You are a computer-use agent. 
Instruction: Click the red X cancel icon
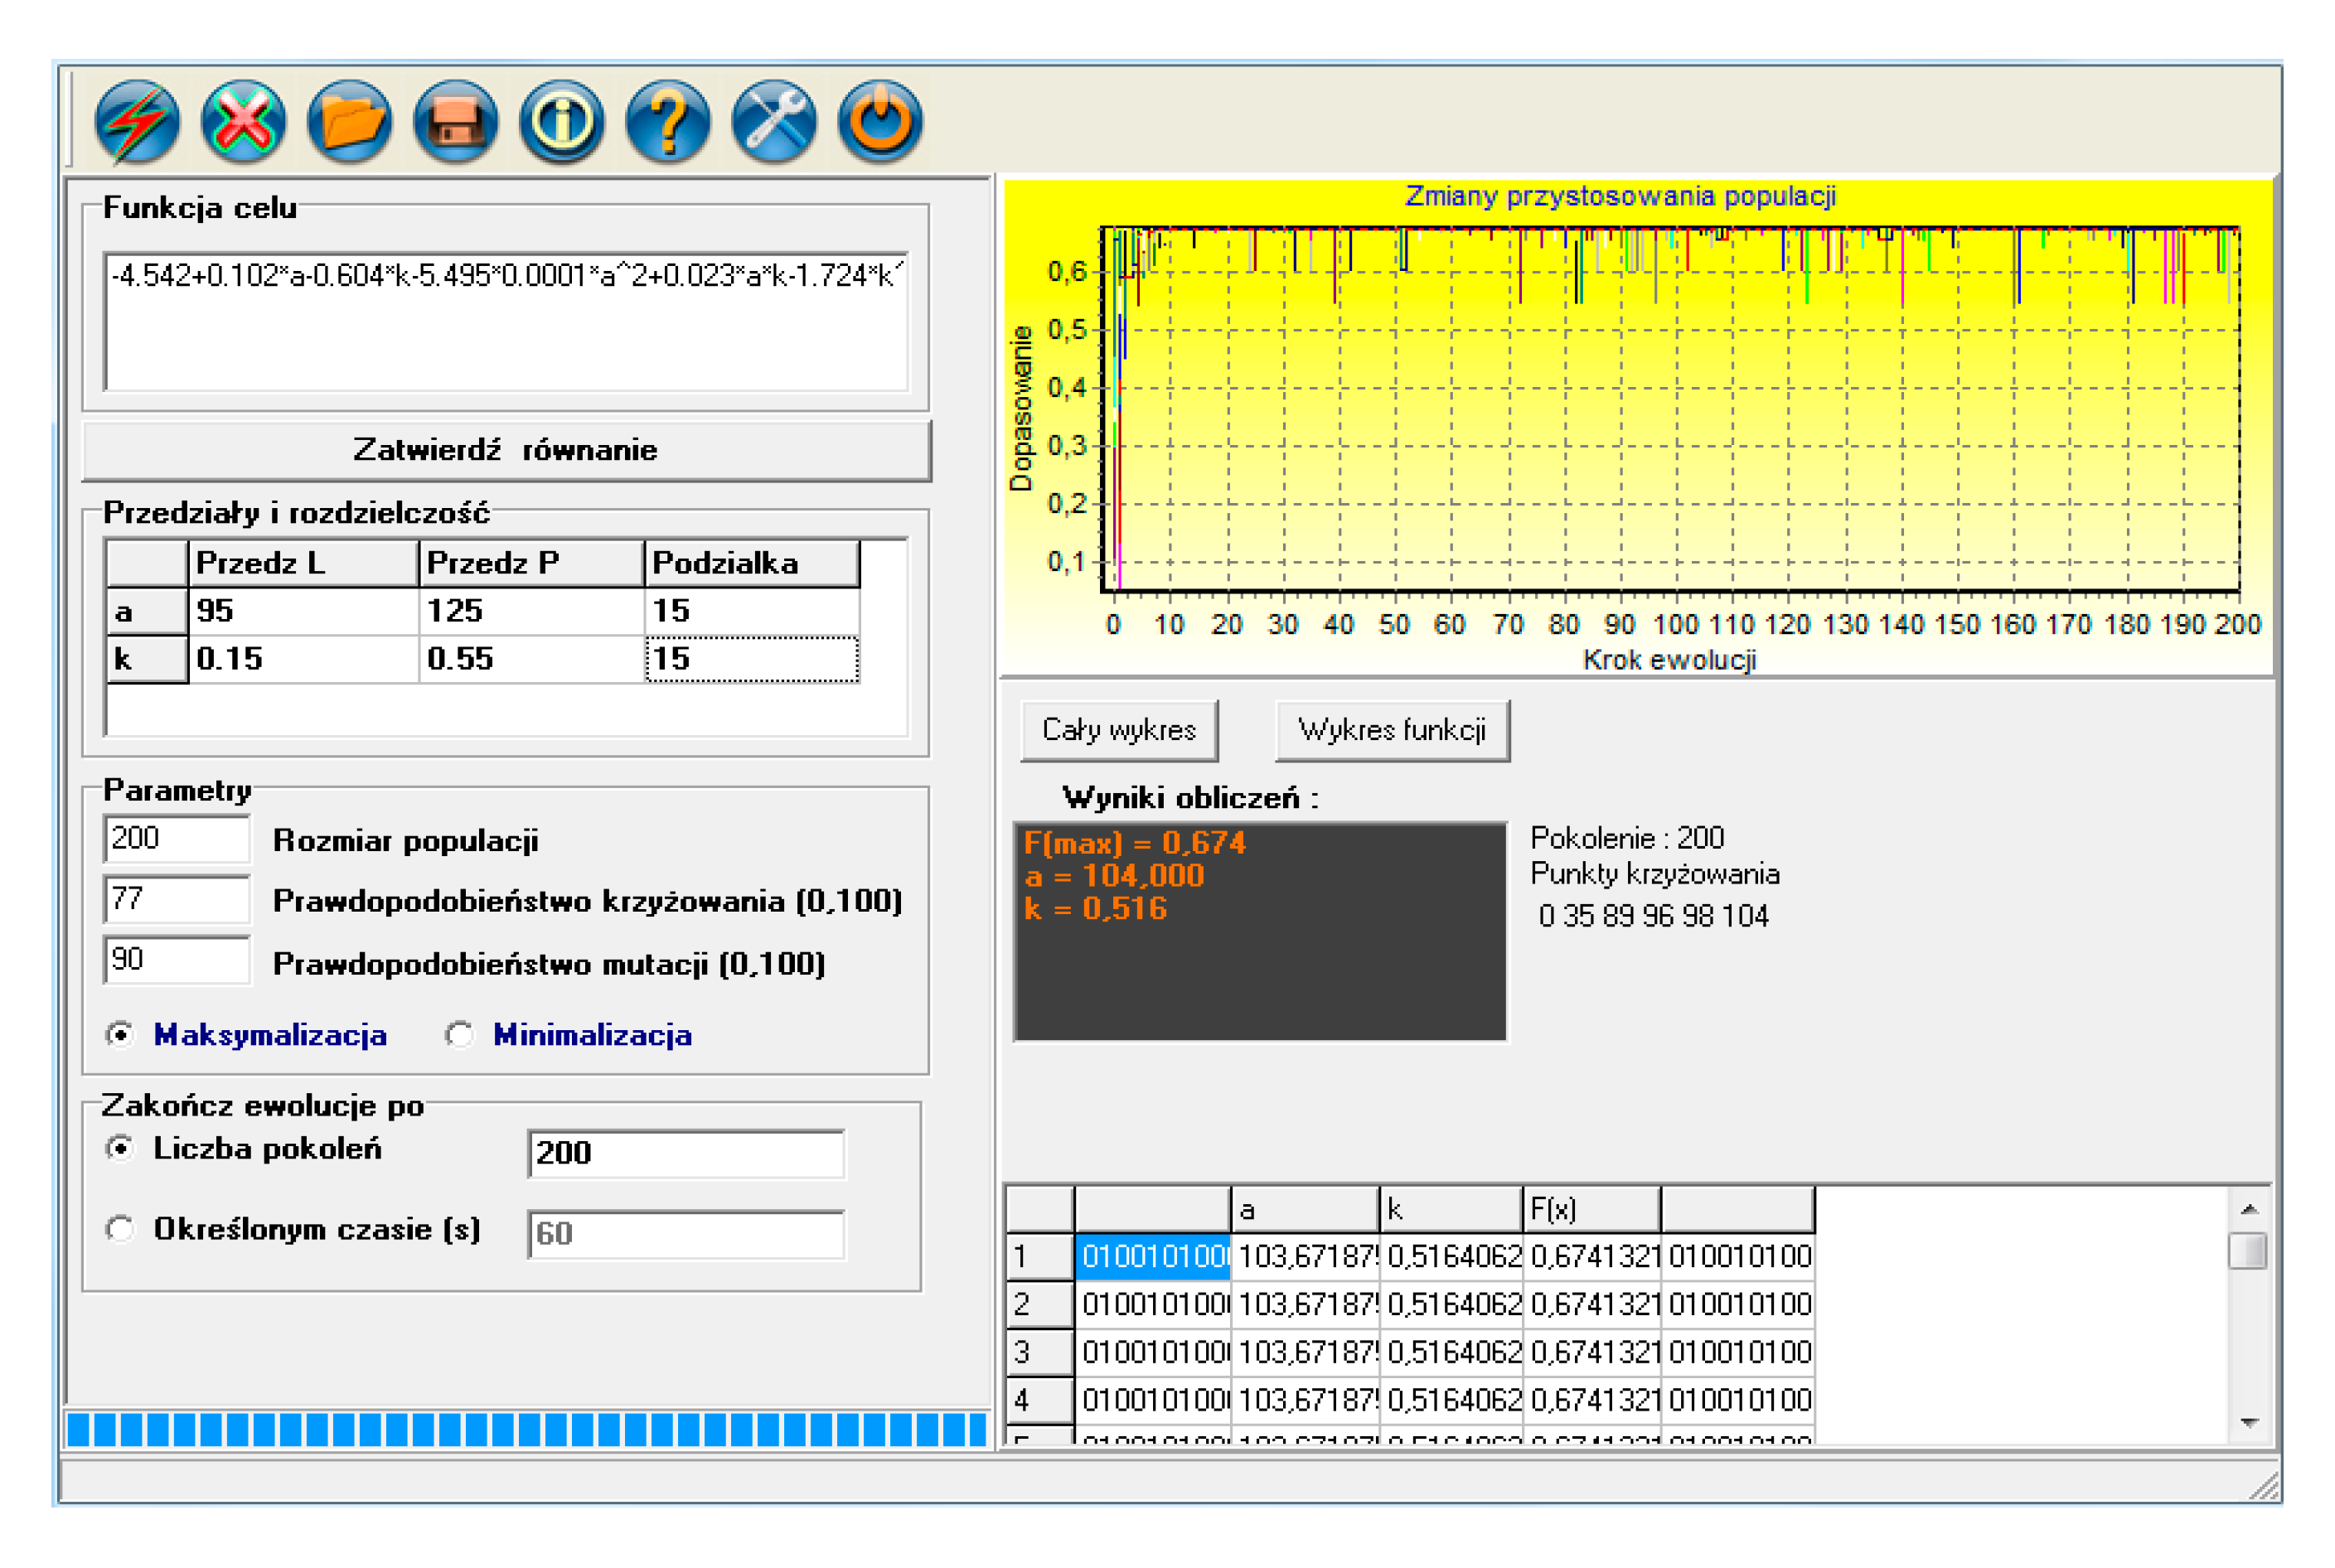pyautogui.click(x=244, y=122)
